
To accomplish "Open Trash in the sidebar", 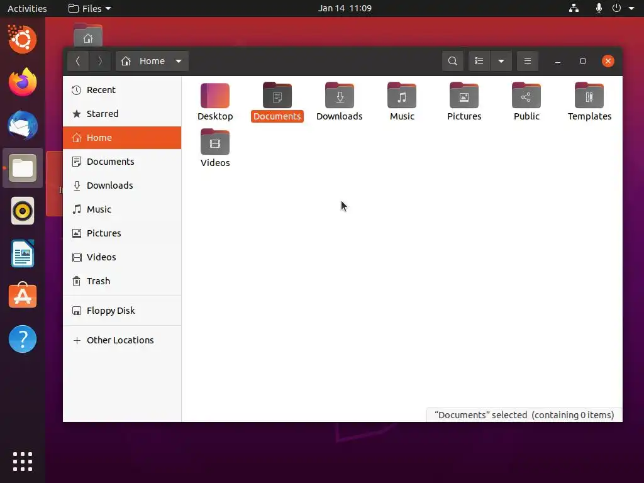I will tap(122, 281).
